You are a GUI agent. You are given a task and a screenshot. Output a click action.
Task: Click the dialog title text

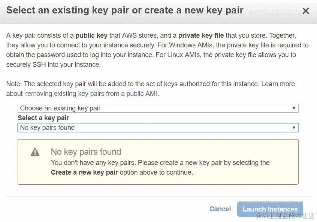click(124, 10)
